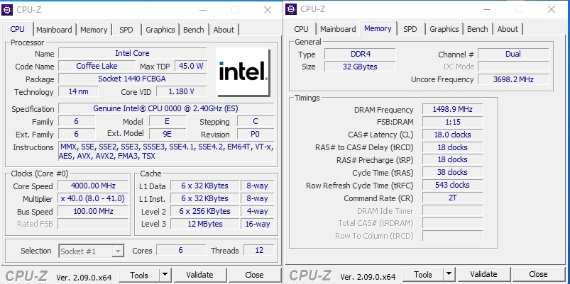
Task: Click the Validate button in the right window
Action: [483, 274]
